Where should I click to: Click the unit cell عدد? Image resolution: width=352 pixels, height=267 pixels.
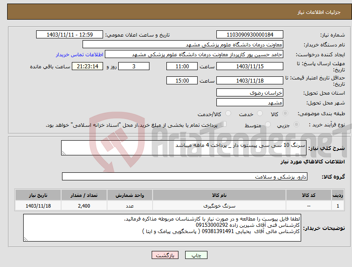[x=130, y=206]
